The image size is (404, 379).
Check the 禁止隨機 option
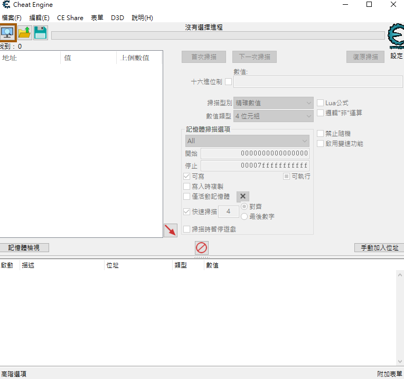[320, 134]
